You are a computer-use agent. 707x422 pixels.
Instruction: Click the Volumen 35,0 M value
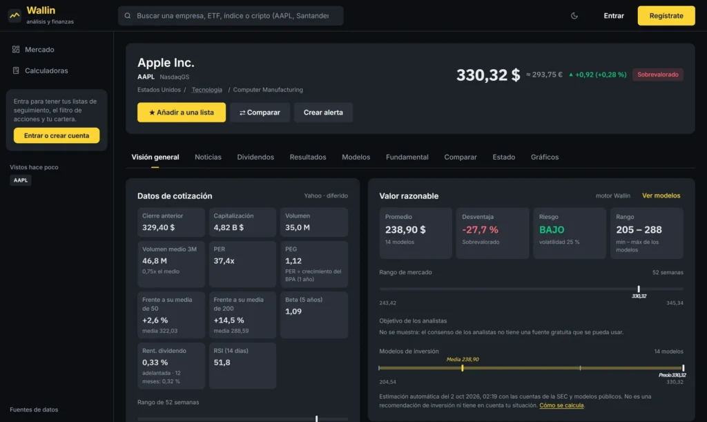297,228
